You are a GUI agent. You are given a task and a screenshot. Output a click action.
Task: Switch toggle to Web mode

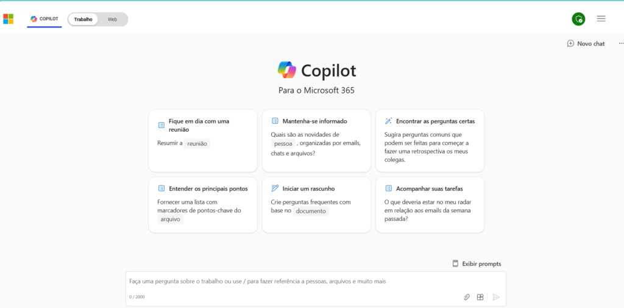(112, 19)
